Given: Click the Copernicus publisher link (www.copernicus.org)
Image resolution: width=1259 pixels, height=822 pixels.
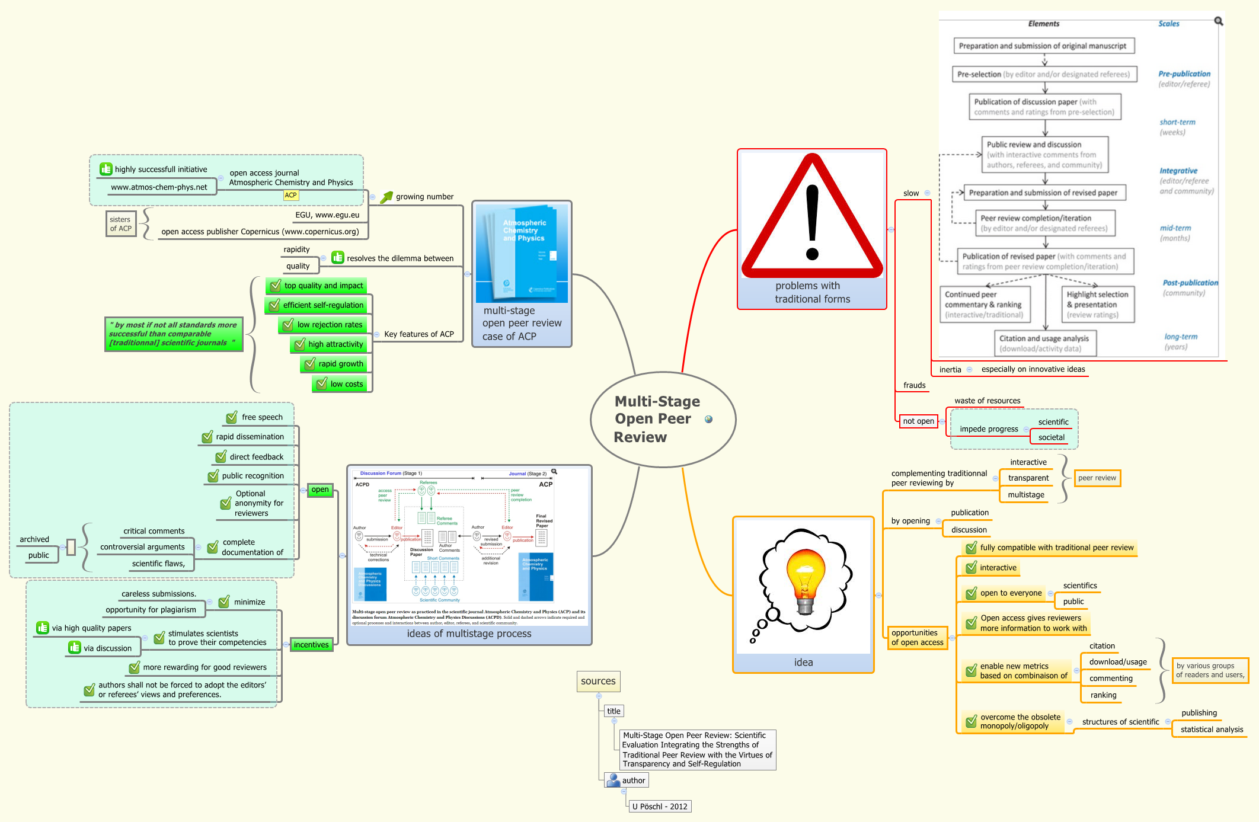Looking at the screenshot, I should point(261,231).
